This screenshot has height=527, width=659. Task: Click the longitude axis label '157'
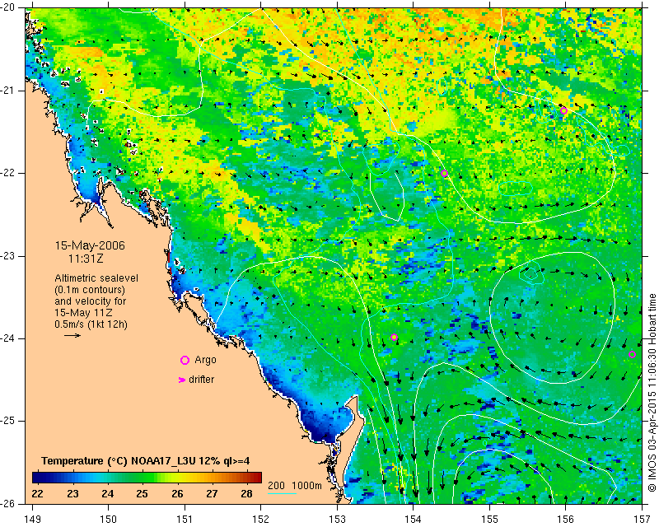tap(642, 520)
